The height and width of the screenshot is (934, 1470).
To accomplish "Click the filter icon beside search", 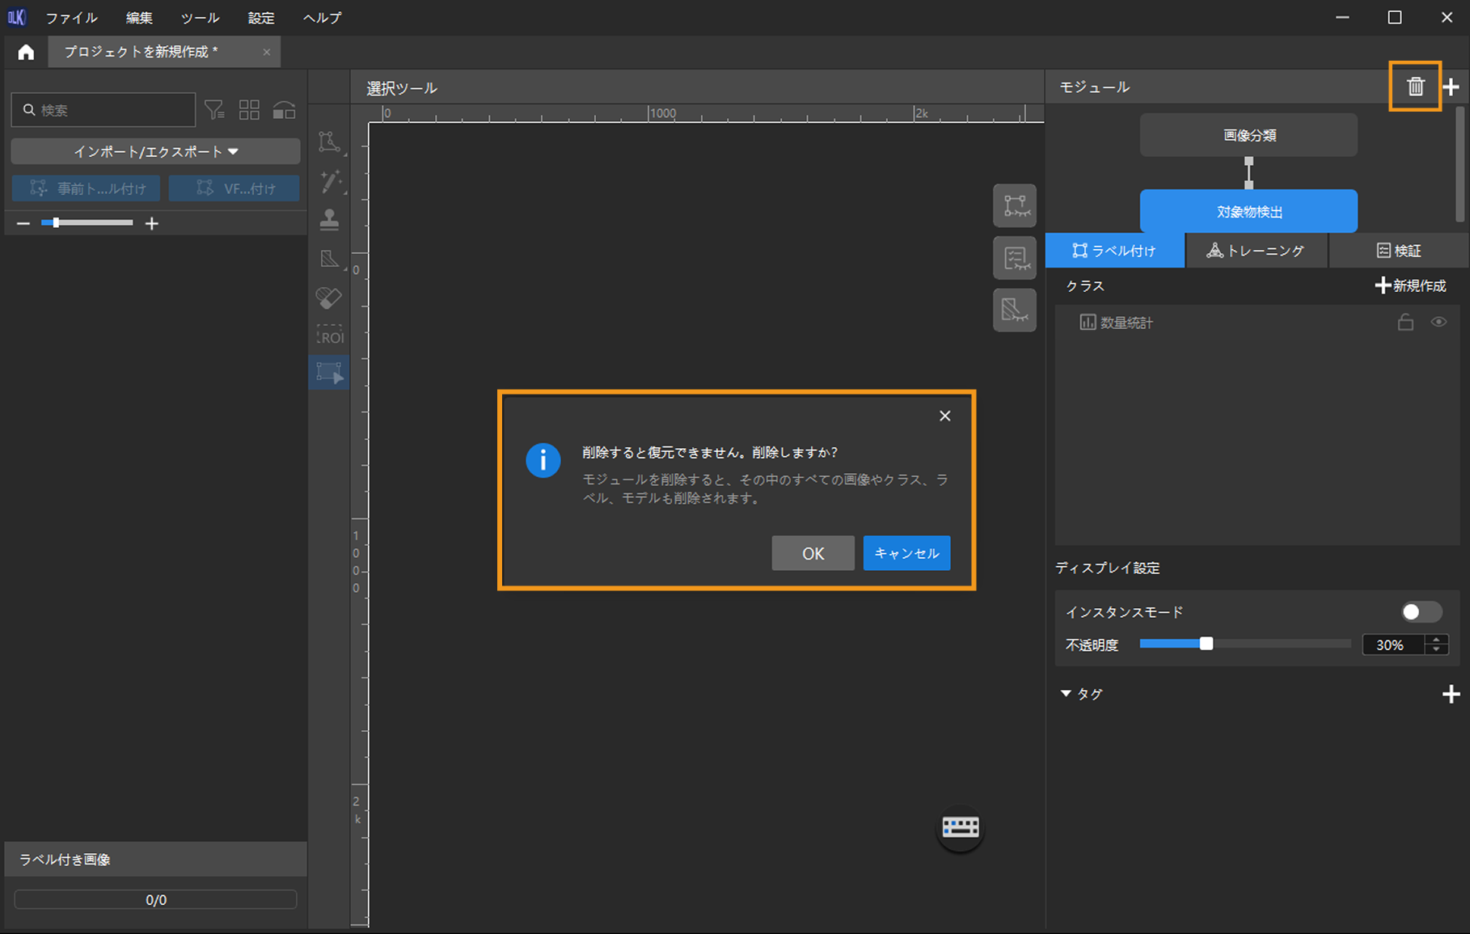I will [214, 110].
